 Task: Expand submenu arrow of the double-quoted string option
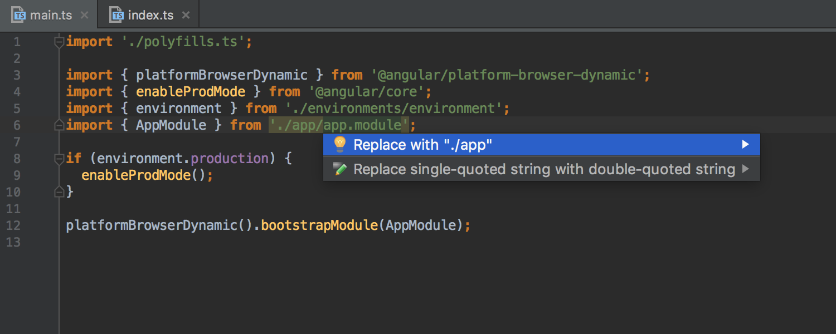[745, 169]
